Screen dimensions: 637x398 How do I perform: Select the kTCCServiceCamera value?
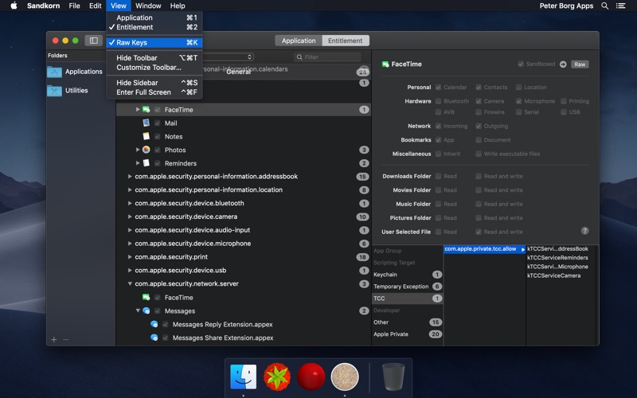pos(553,275)
